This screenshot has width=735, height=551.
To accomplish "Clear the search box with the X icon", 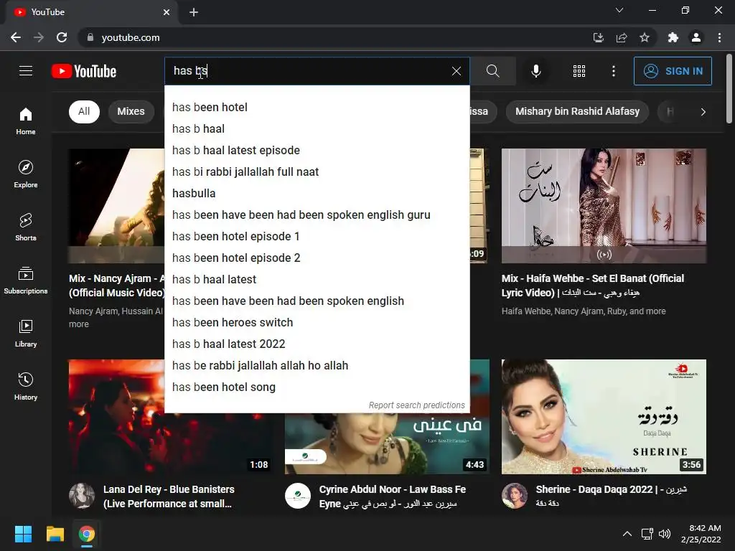I will (x=456, y=71).
